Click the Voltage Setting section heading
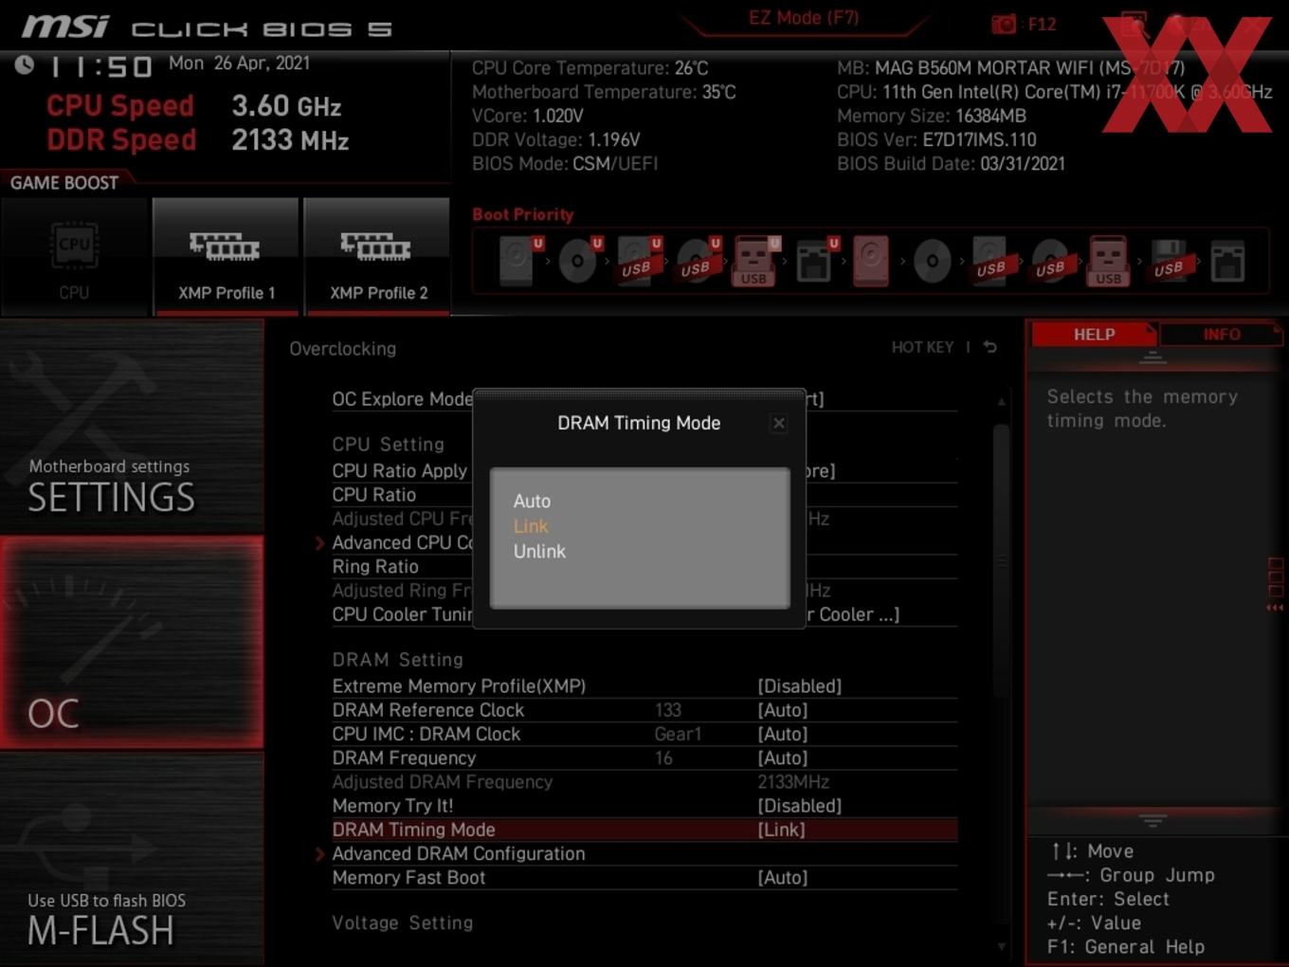The width and height of the screenshot is (1289, 967). [402, 922]
